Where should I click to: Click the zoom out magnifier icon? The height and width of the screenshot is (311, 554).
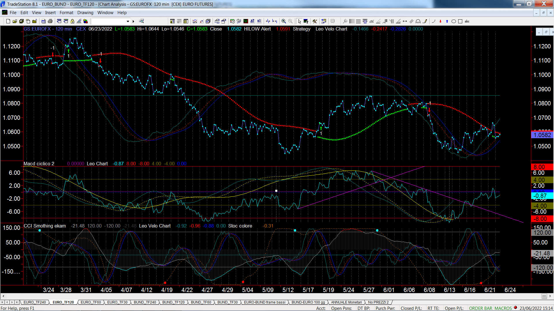click(290, 21)
